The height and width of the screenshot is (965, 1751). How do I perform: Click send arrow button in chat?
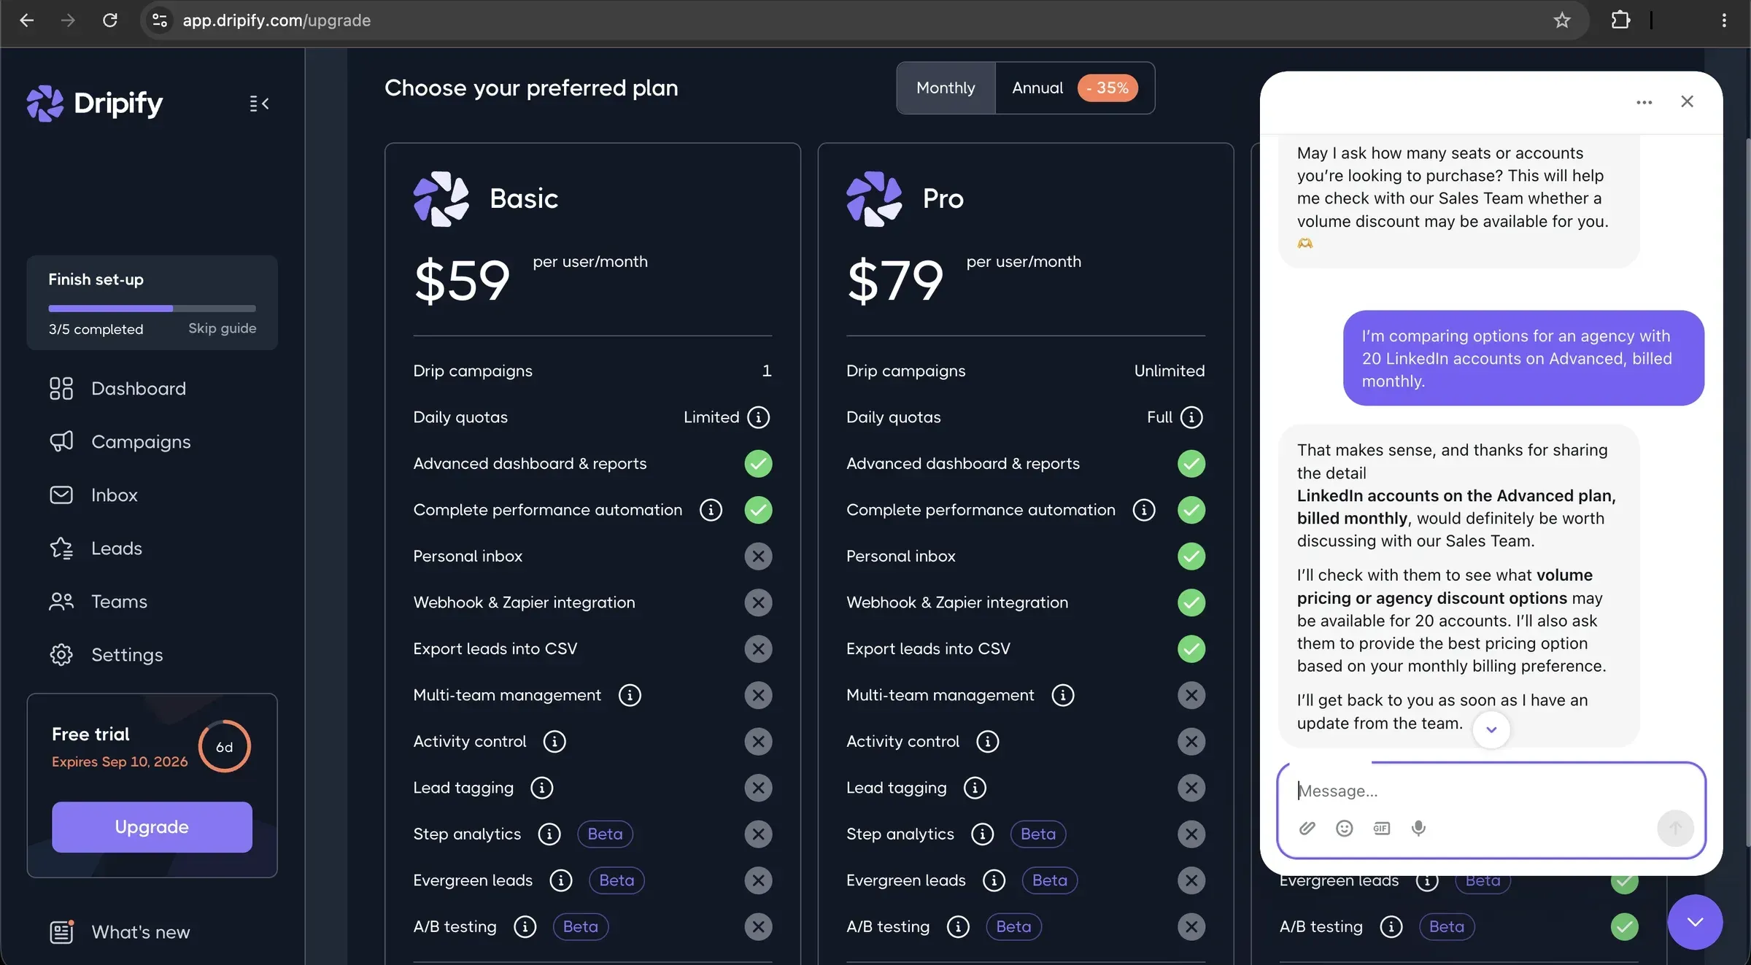[1675, 829]
